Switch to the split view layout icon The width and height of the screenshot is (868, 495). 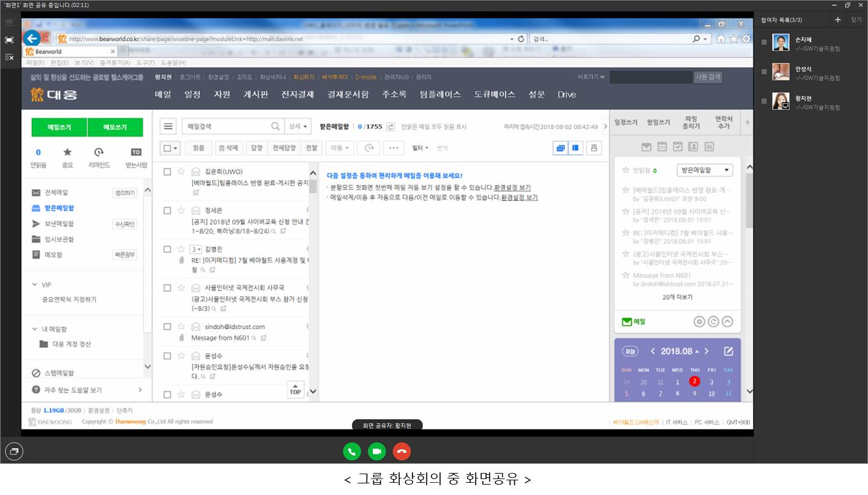click(x=575, y=147)
